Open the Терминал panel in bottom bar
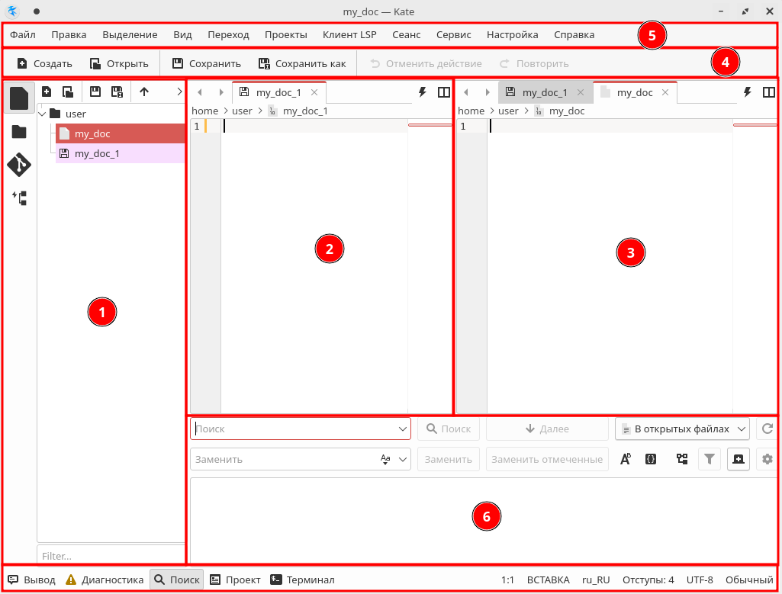782x594 pixels. 303,580
